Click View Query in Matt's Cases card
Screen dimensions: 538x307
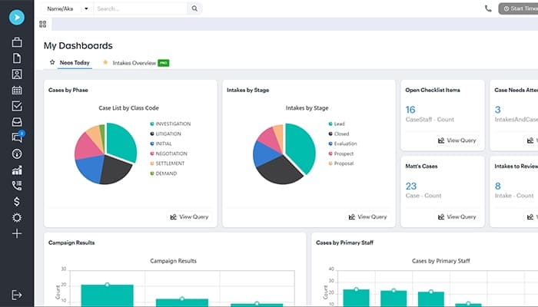457,217
